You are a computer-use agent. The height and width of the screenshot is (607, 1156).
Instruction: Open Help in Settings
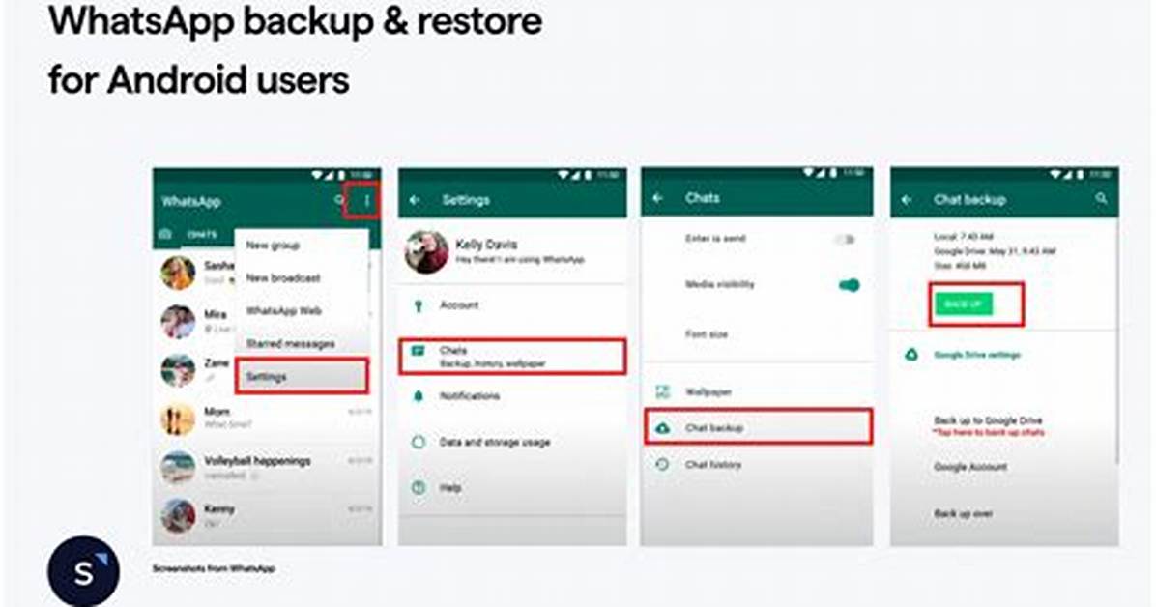coord(512,487)
